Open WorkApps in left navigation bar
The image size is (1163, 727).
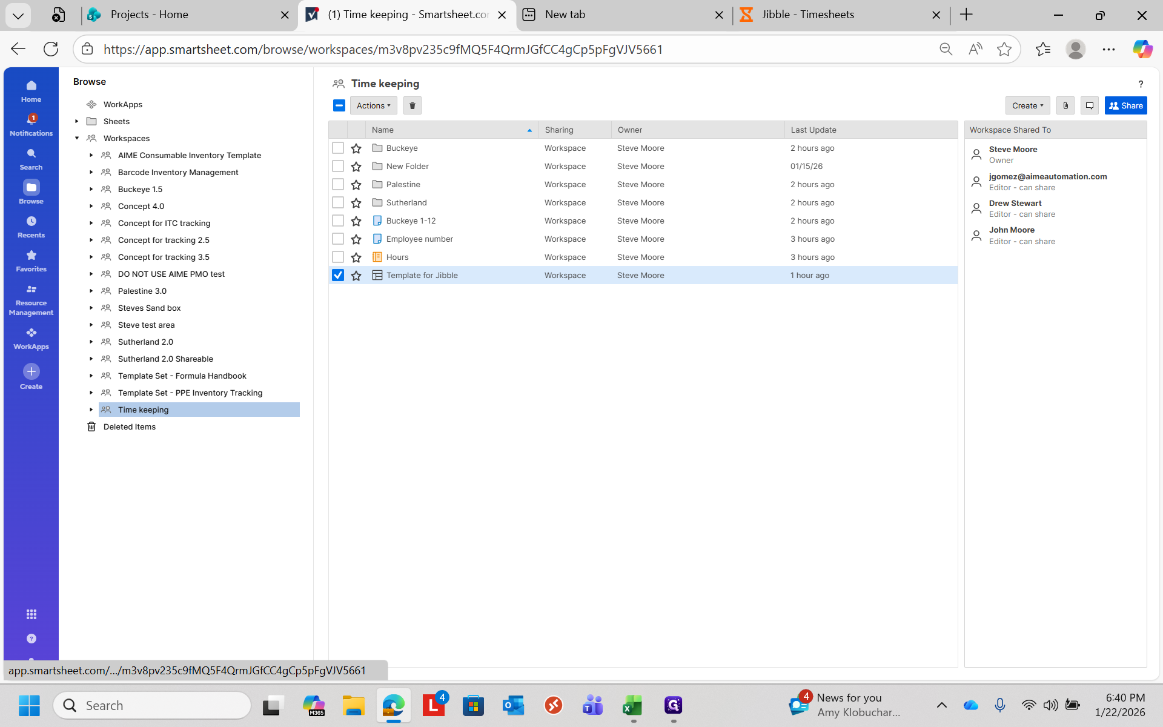pos(31,339)
